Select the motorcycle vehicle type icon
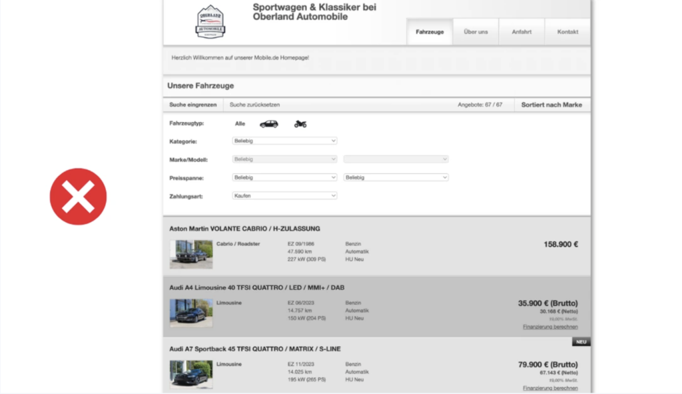Screen dimensions: 682x394 [300, 124]
